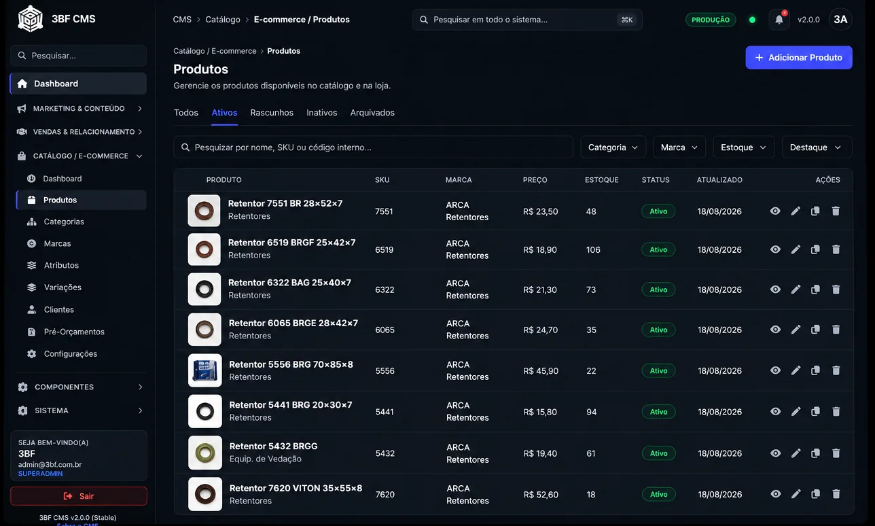The image size is (875, 526).
Task: Delete Retentor 6322 BAG via trash icon
Action: (836, 290)
